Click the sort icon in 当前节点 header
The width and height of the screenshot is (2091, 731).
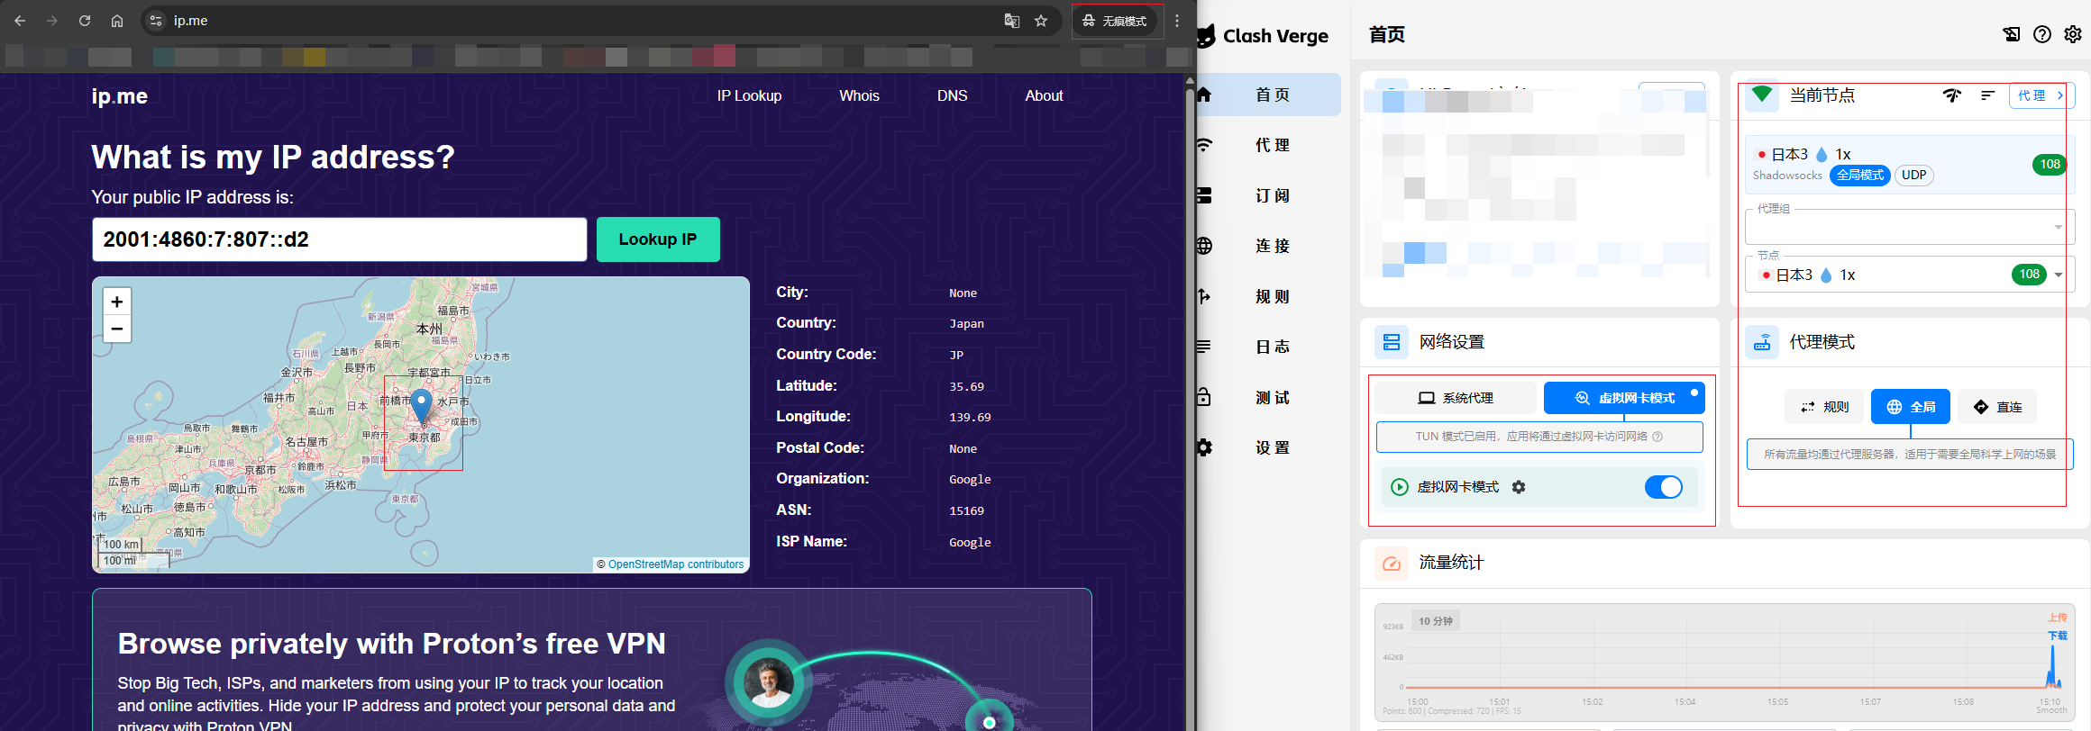(1987, 95)
